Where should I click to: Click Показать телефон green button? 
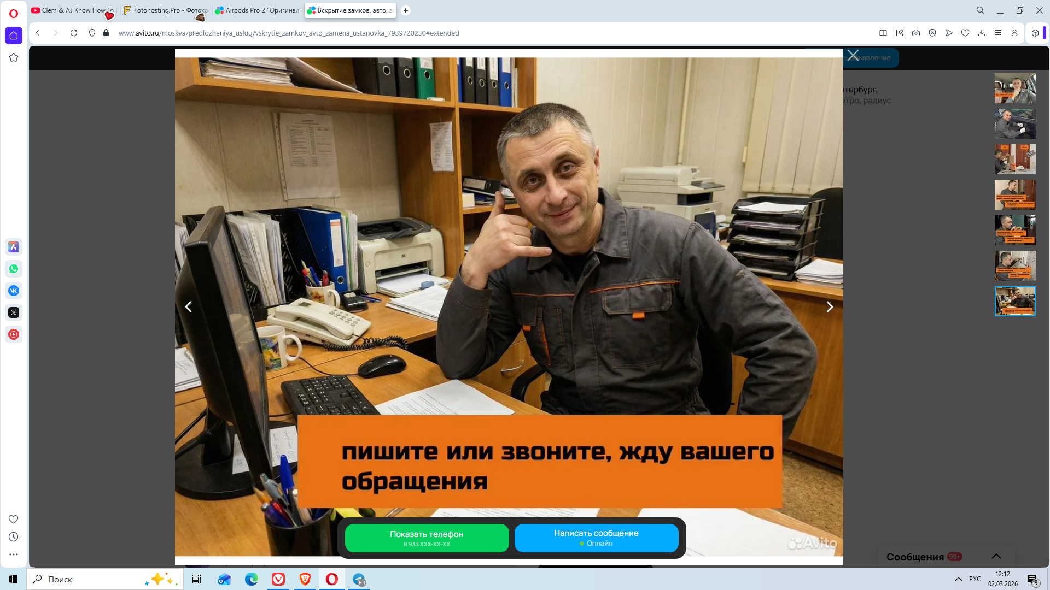tap(427, 538)
